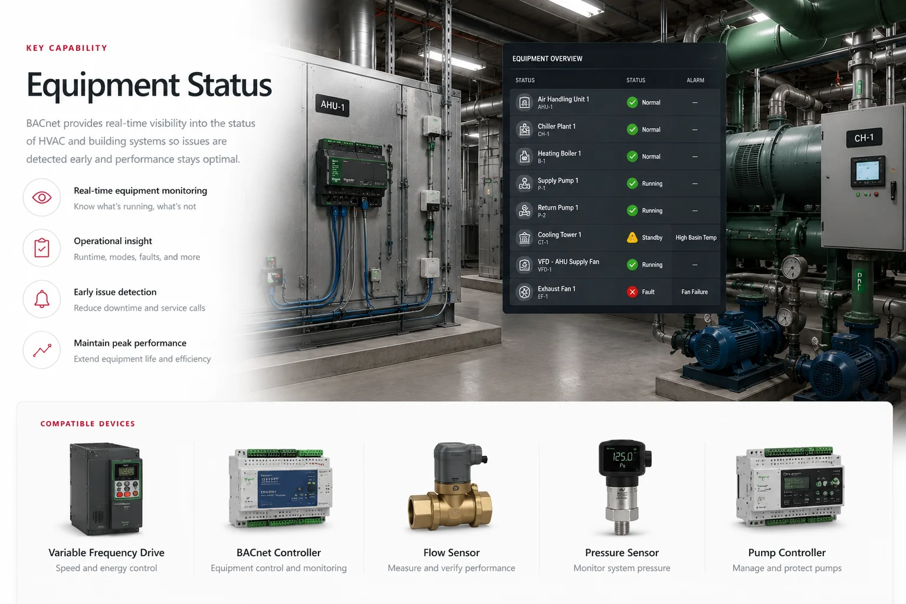Click the Measure and verify performance caption
Image resolution: width=906 pixels, height=604 pixels.
(451, 568)
